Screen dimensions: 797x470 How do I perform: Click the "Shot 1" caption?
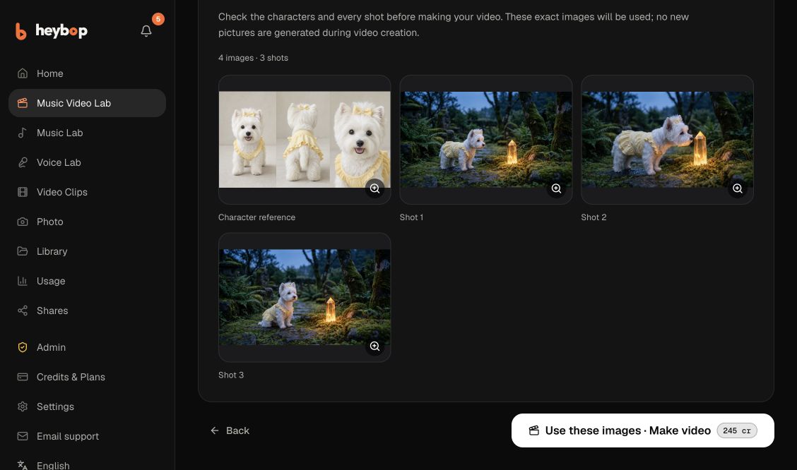tap(411, 217)
